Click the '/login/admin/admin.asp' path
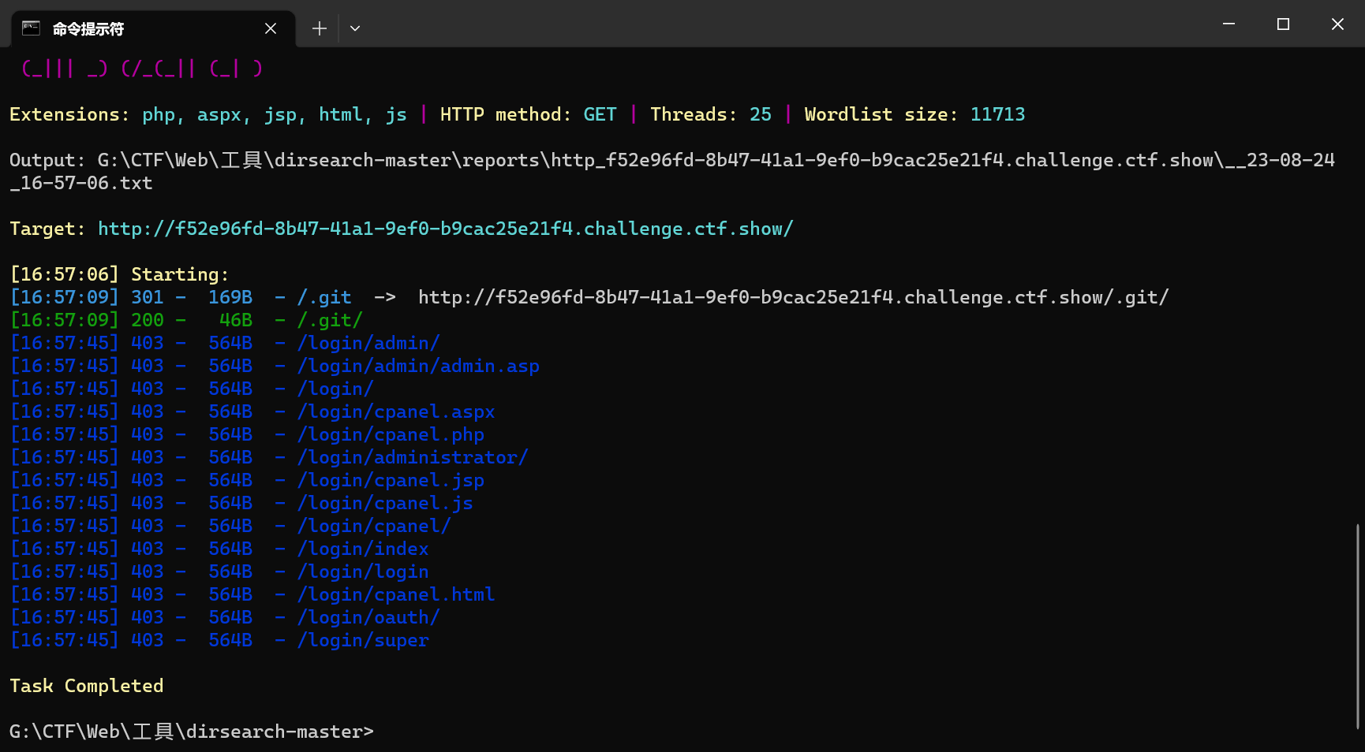 [x=418, y=366]
